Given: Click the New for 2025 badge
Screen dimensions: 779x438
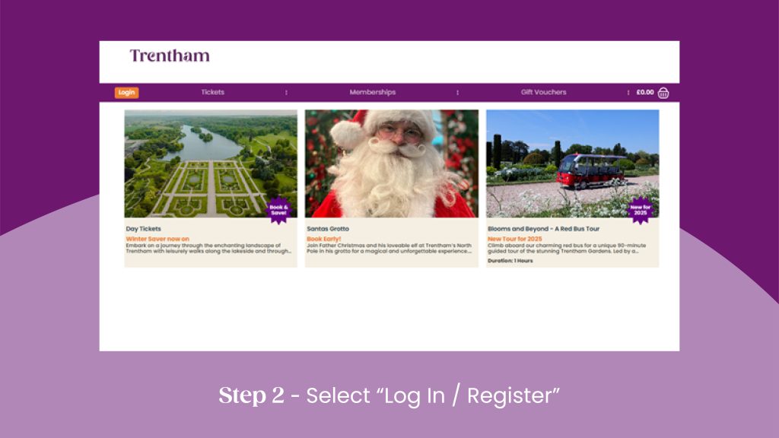Looking at the screenshot, I should (641, 210).
